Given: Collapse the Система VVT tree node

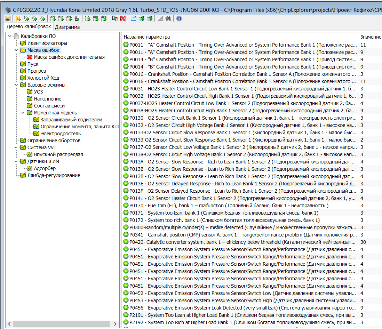Looking at the screenshot, I should [x=16, y=147].
